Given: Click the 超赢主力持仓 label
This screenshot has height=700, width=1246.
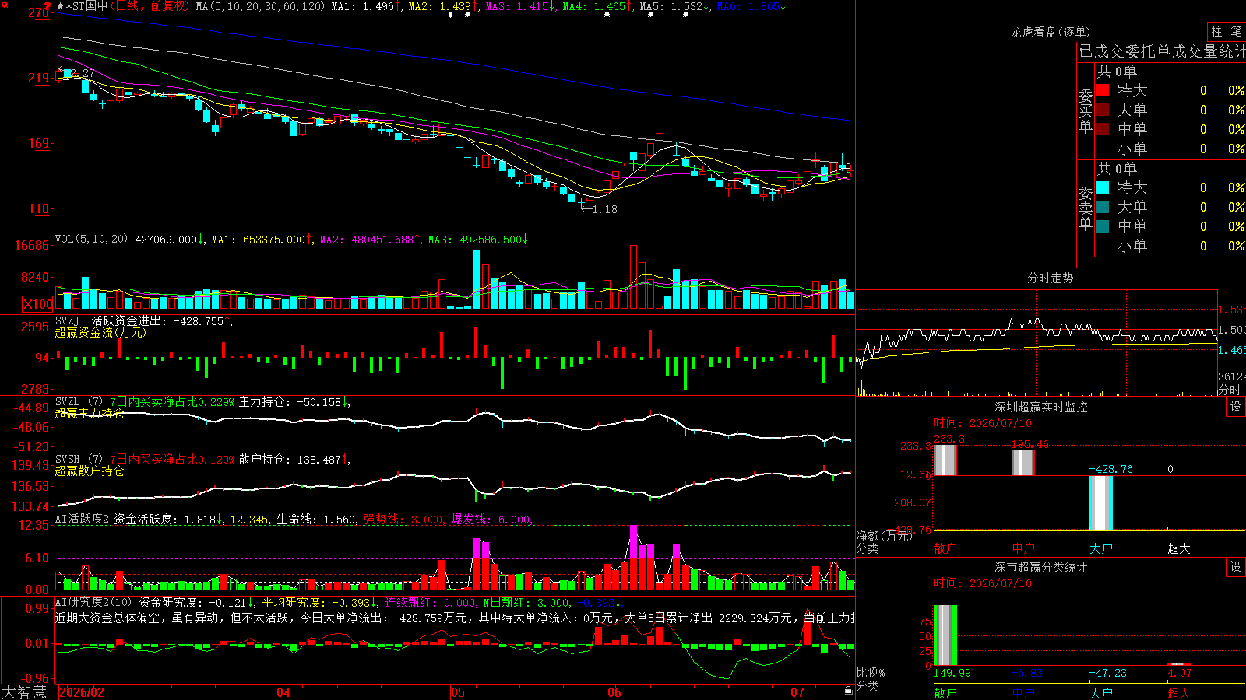Looking at the screenshot, I should pos(90,413).
